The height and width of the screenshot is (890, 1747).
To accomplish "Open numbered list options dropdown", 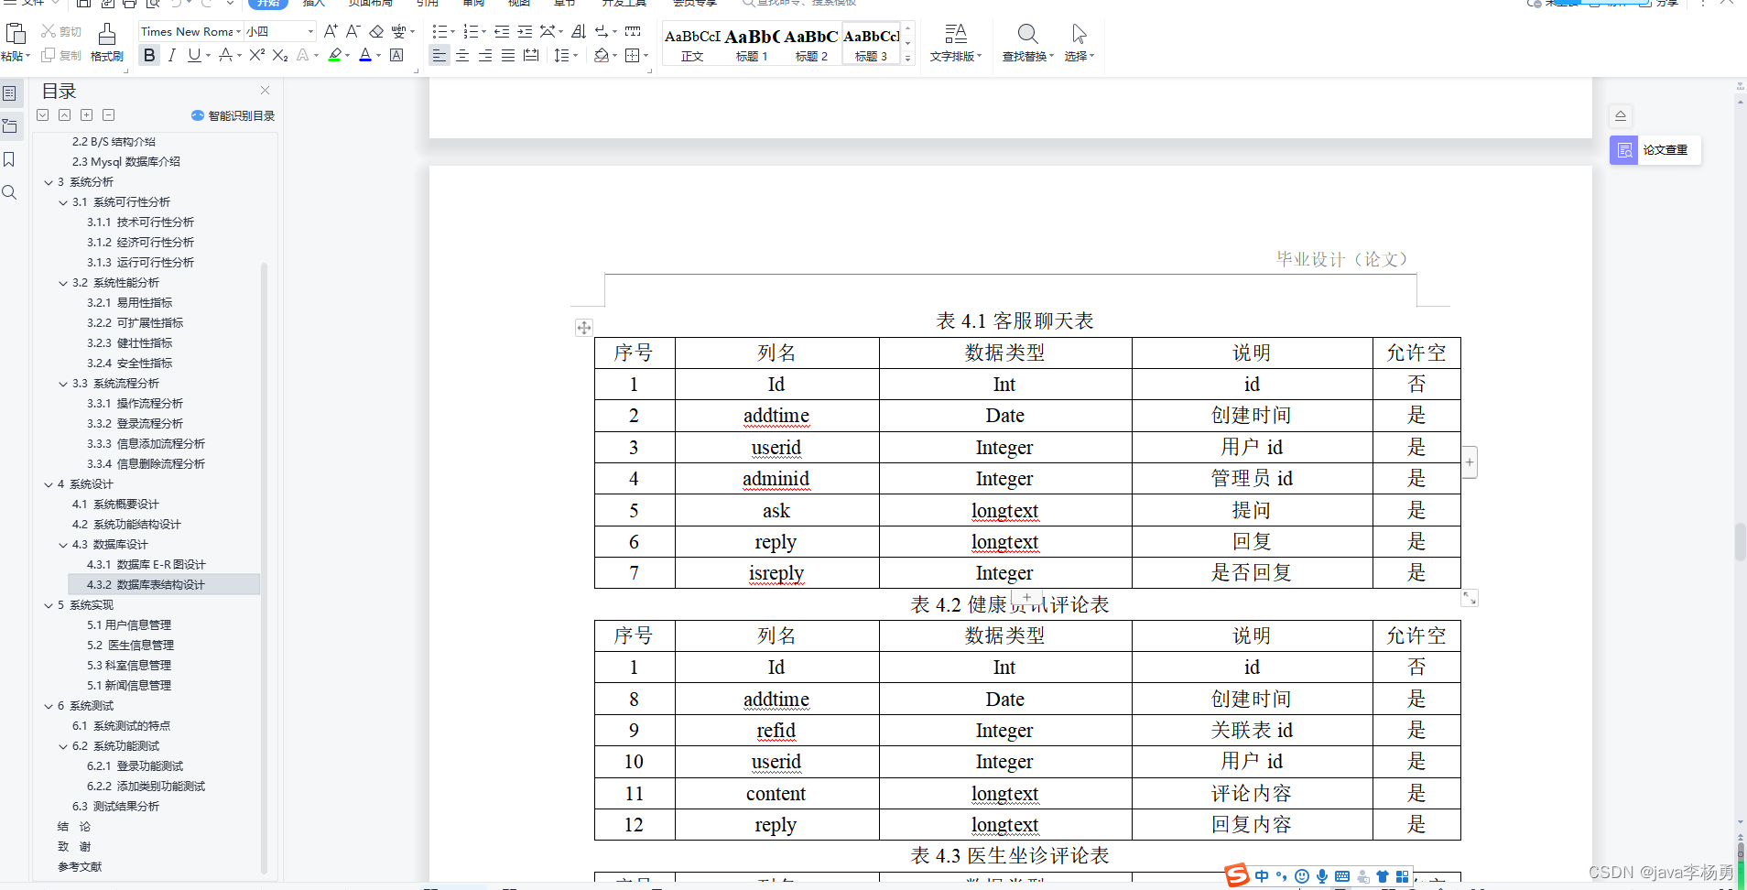I will pyautogui.click(x=483, y=32).
